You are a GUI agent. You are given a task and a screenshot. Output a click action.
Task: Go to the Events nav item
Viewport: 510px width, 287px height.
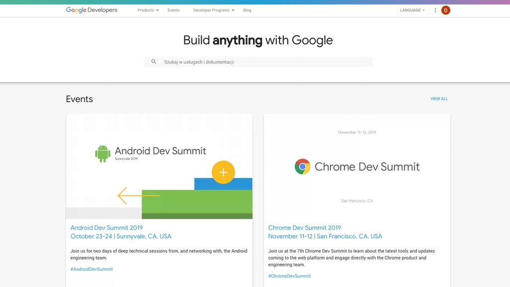click(x=173, y=10)
